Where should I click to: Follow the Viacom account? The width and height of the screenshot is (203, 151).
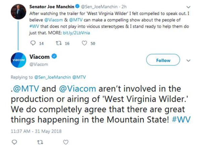click(163, 60)
